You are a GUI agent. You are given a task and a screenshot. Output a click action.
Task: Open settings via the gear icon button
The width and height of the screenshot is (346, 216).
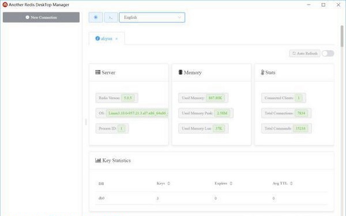coord(96,17)
